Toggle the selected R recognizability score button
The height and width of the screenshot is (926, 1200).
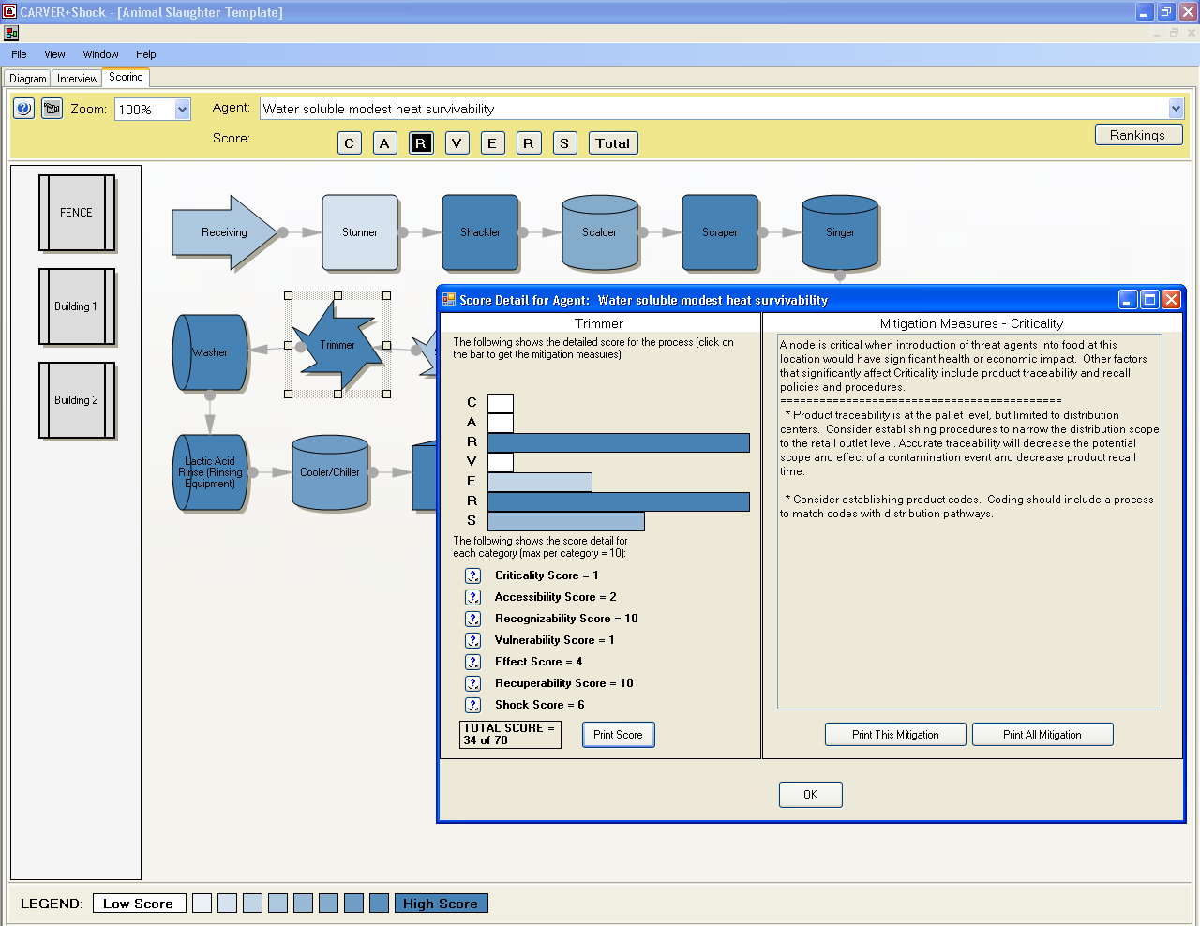(x=421, y=143)
